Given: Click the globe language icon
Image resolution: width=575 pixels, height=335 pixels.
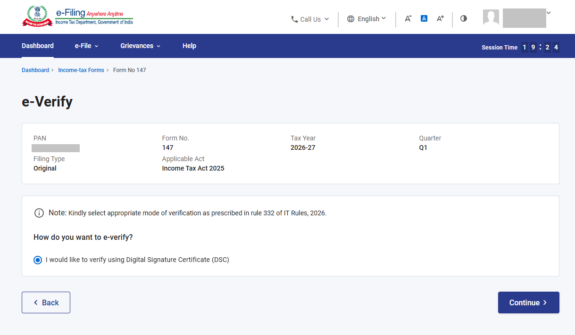Looking at the screenshot, I should click(350, 19).
